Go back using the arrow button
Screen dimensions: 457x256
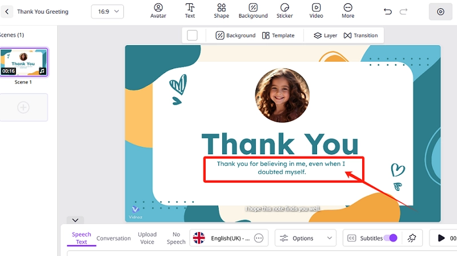(x=8, y=11)
